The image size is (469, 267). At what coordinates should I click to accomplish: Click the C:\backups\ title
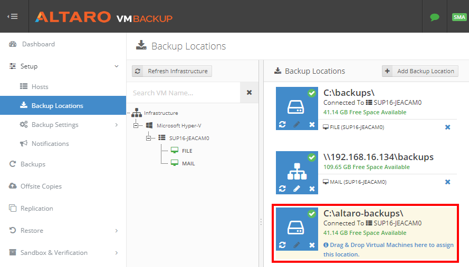[349, 93]
